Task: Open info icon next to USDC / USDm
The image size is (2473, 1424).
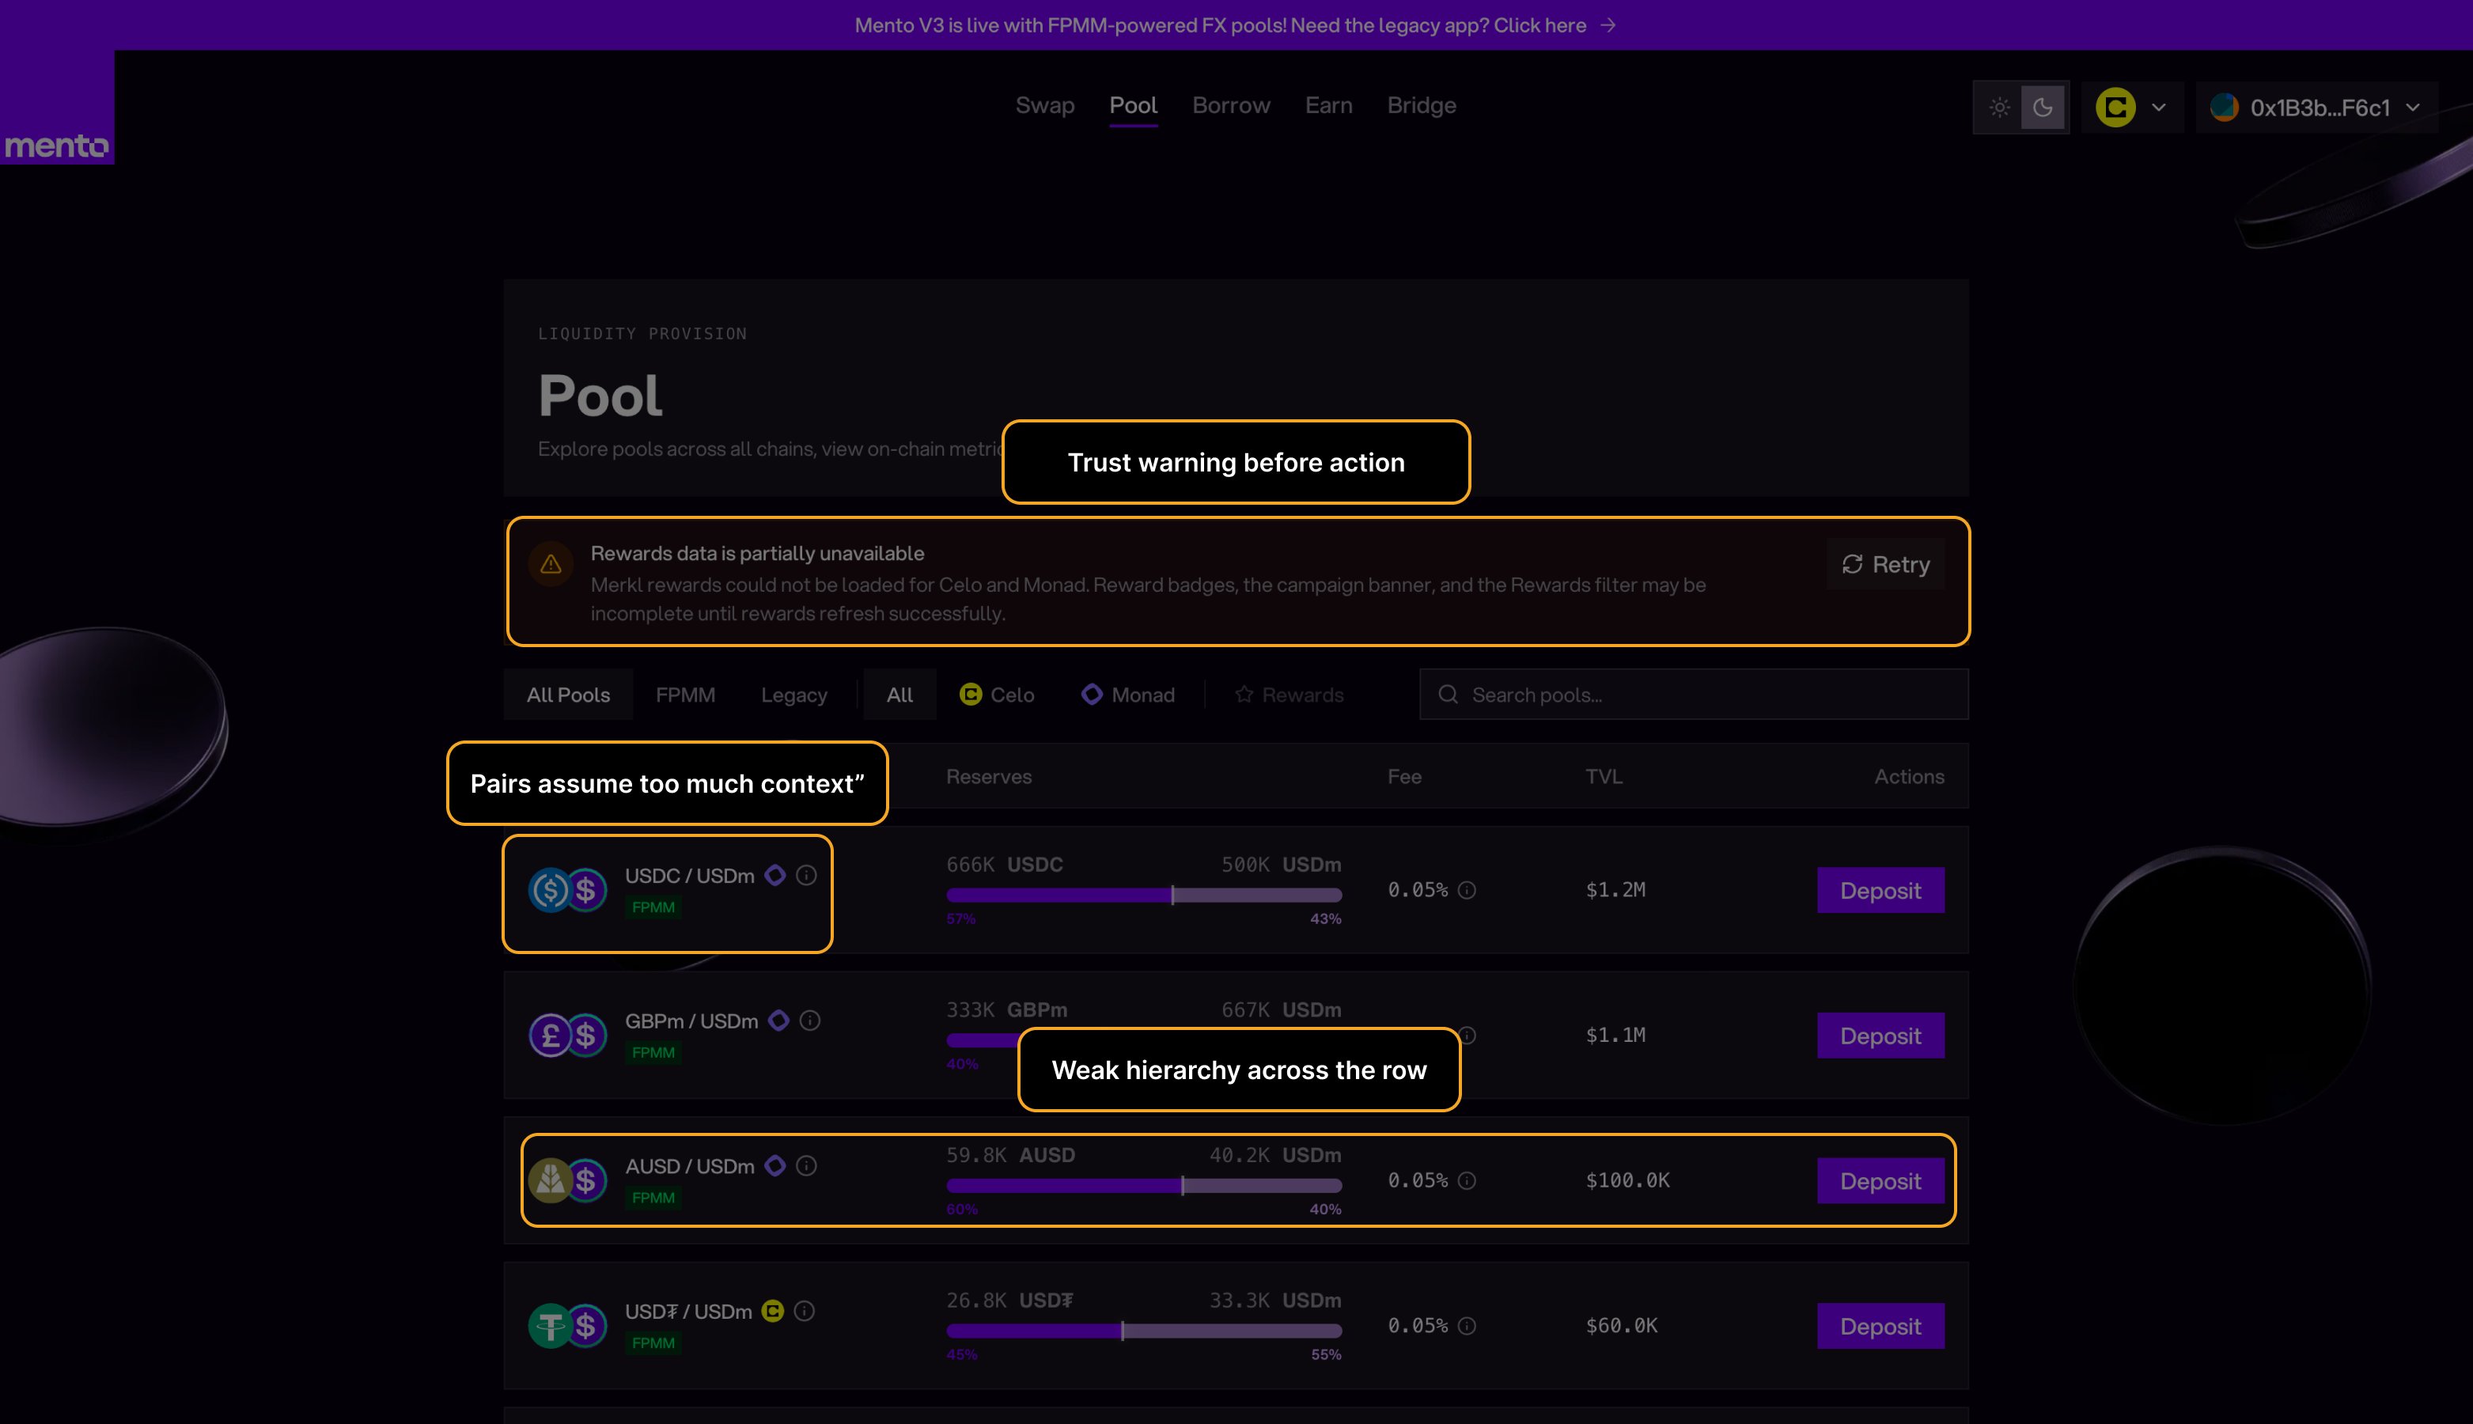Action: click(x=806, y=875)
